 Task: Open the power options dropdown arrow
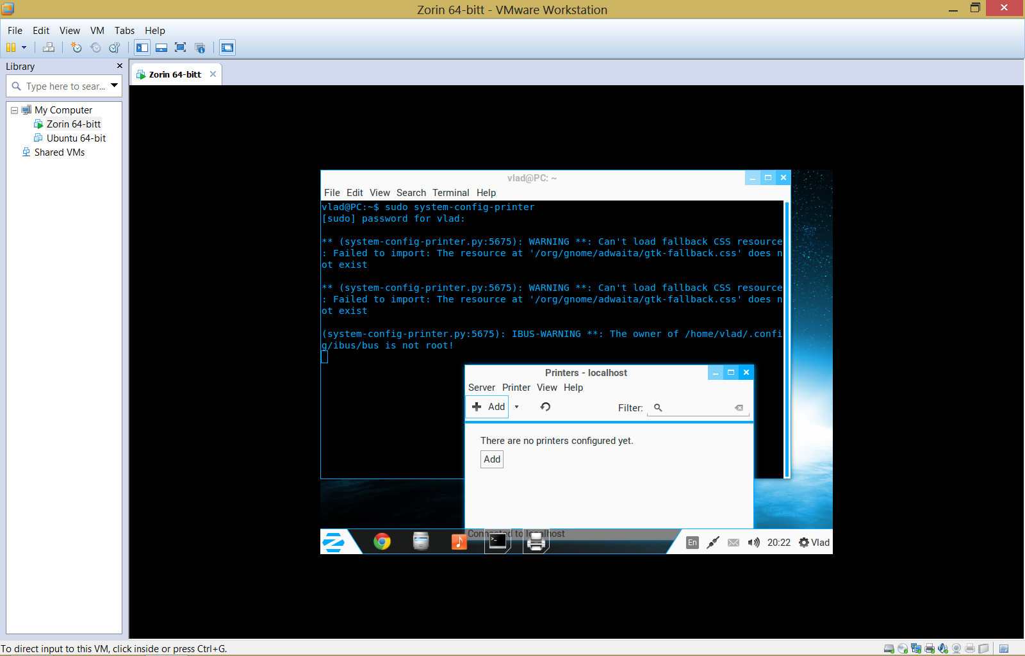pyautogui.click(x=24, y=47)
